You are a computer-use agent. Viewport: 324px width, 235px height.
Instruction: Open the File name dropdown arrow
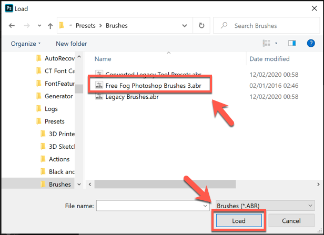coord(205,206)
